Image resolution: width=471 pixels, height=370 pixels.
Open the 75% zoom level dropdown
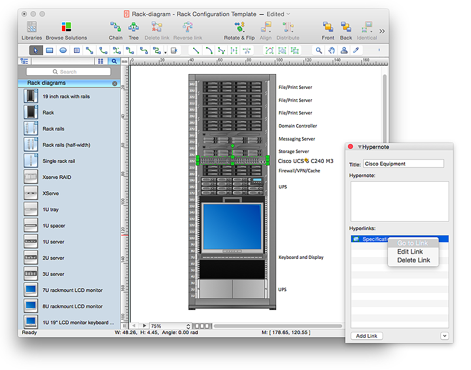(x=171, y=326)
